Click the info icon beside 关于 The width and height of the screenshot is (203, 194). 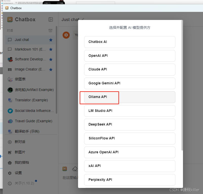coord(10,183)
